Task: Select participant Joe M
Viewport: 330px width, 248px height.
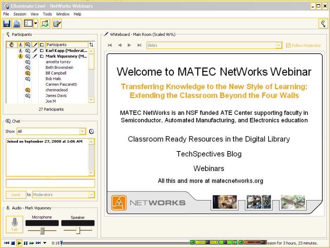Action: (51, 101)
